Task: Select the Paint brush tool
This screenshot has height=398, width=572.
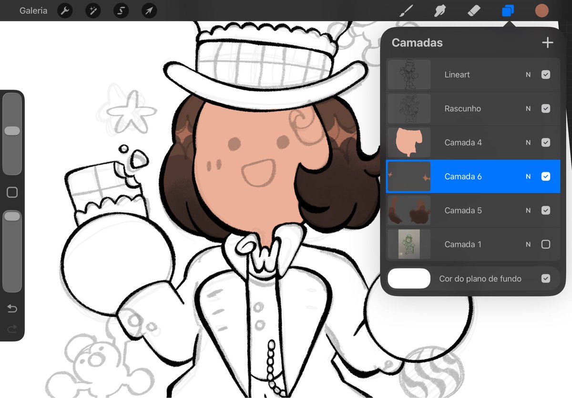Action: pyautogui.click(x=406, y=10)
